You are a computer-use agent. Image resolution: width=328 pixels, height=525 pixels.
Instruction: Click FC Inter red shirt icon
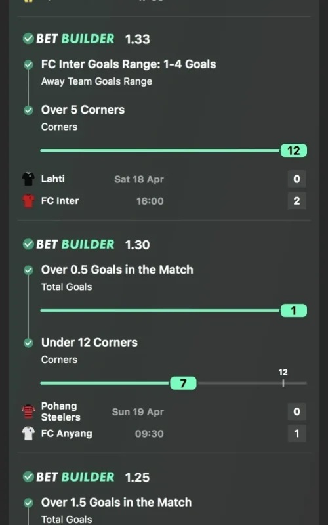click(28, 201)
